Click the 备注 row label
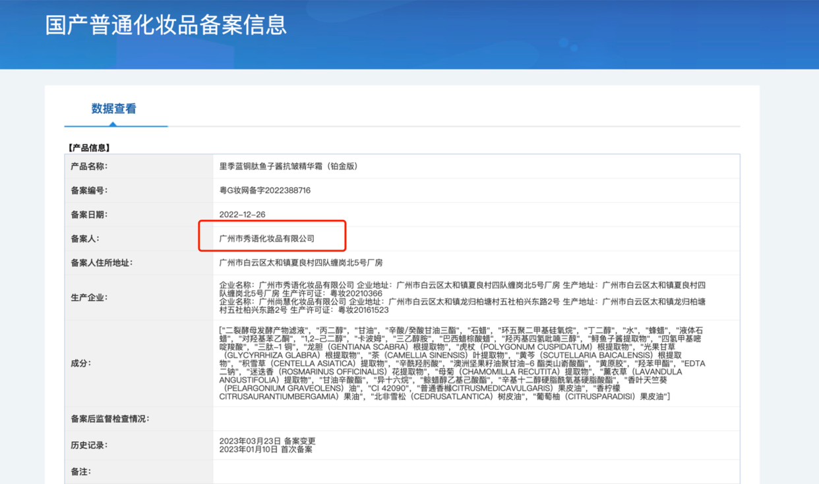 [81, 472]
